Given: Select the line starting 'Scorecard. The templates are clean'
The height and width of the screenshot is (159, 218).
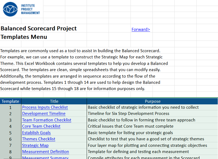Looking at the screenshot, I should click(80, 69).
